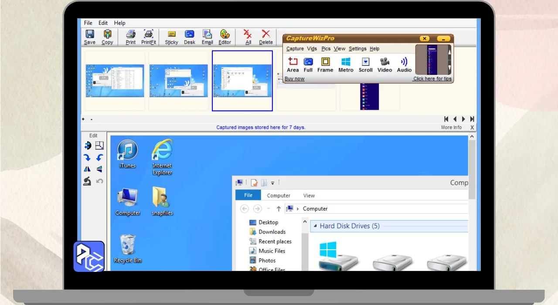Click the rotate left edit icon
Screen dimensions: 558x305
click(99, 158)
